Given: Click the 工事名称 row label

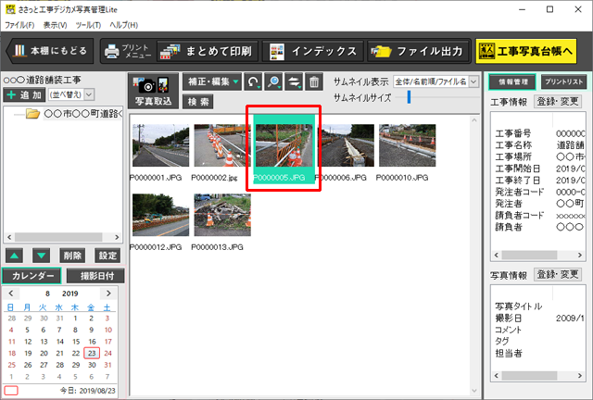Looking at the screenshot, I should coord(513,144).
